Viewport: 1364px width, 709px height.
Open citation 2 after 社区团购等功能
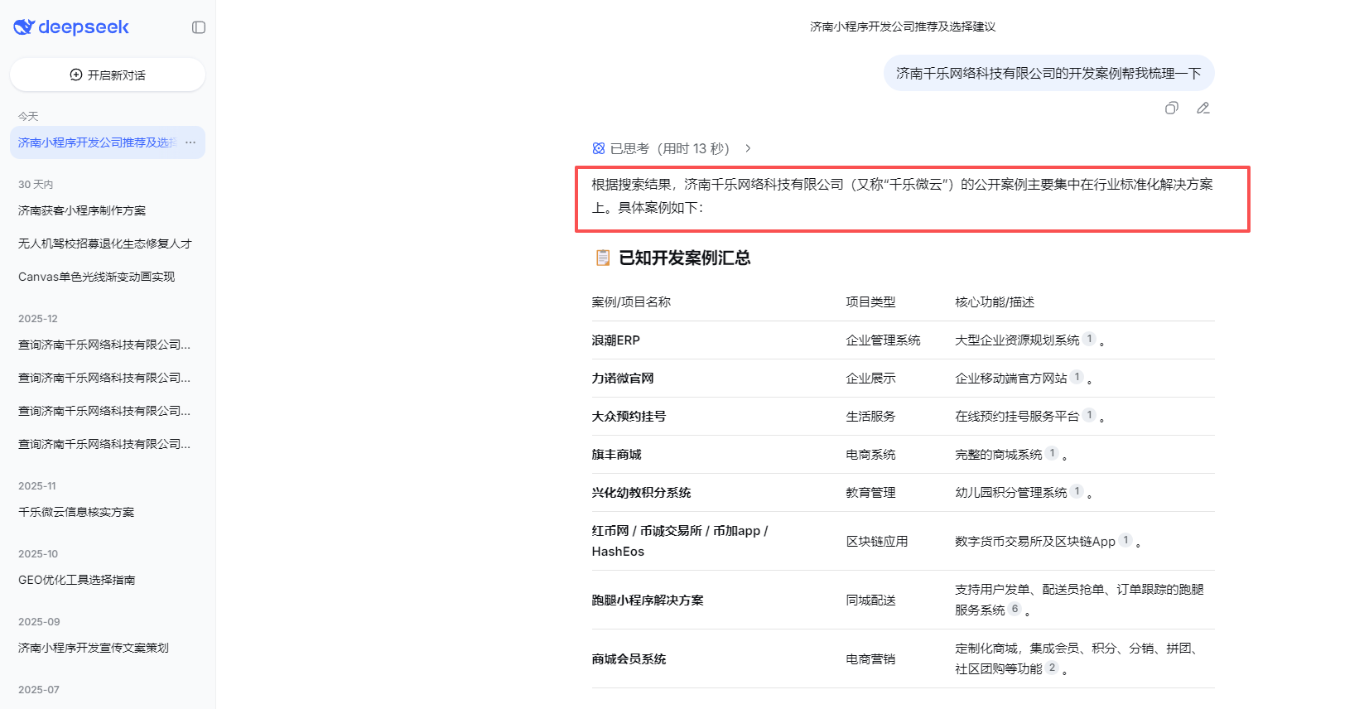pos(1052,668)
